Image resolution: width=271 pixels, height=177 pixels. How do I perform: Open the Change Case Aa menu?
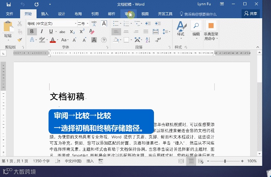pyautogui.click(x=65, y=40)
